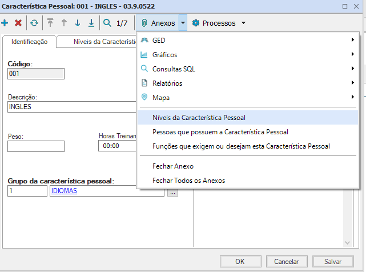Switch to the Identificação tab
366x272 pixels.
point(30,42)
